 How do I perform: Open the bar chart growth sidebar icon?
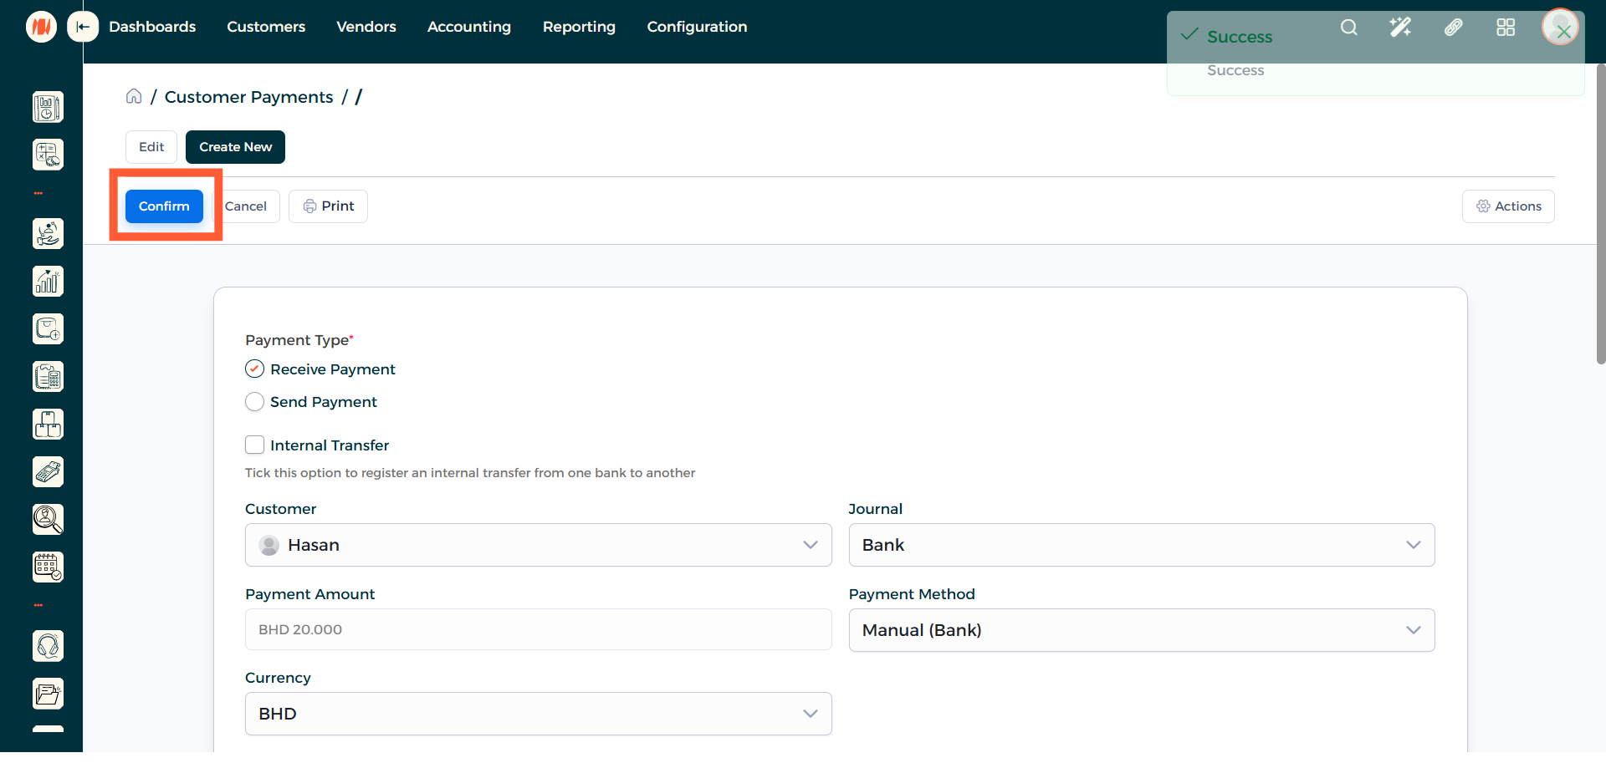pyautogui.click(x=48, y=282)
